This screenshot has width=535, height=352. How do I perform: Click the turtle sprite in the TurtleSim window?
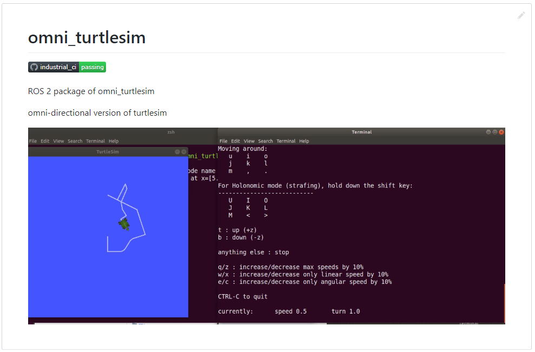tap(124, 224)
